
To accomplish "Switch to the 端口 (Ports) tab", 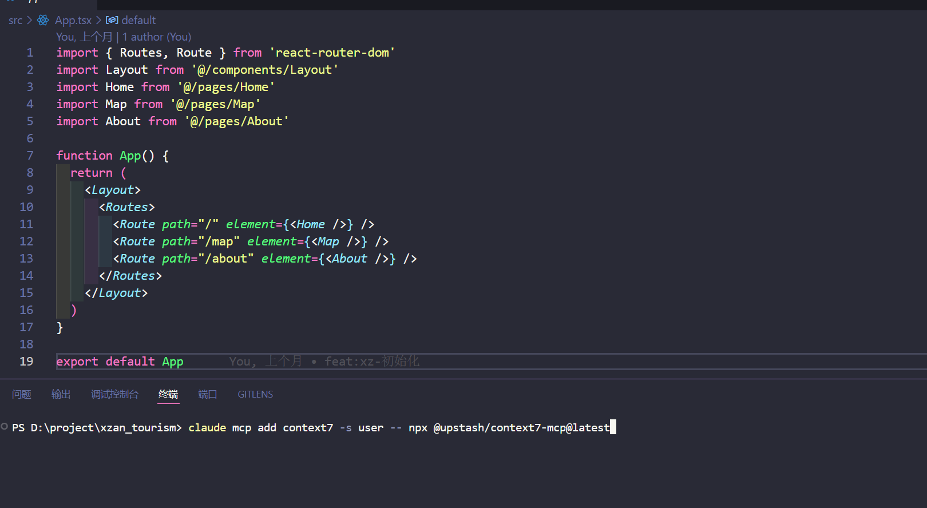I will (x=208, y=394).
